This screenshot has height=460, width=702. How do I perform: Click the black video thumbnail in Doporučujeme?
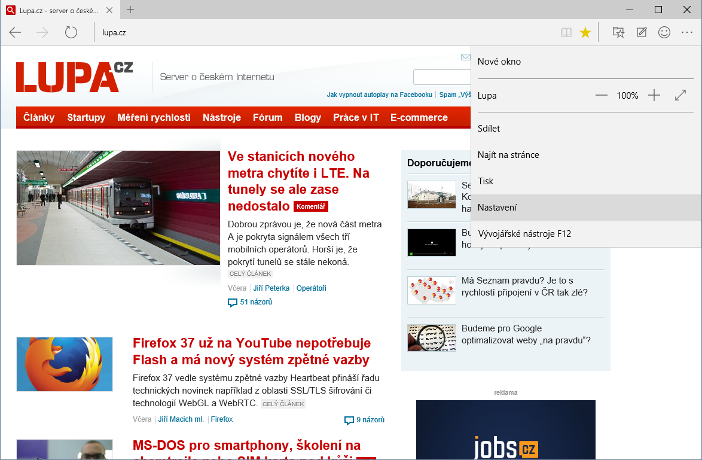[x=432, y=242]
